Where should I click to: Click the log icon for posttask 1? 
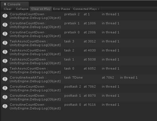(x=5, y=97)
